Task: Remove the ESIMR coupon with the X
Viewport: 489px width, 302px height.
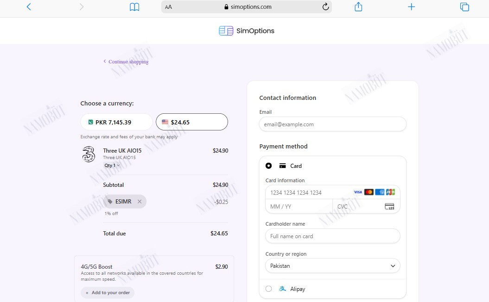Action: tap(140, 202)
